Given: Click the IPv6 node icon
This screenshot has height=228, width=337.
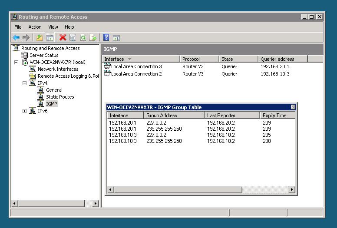Looking at the screenshot, I should pyautogui.click(x=33, y=111).
